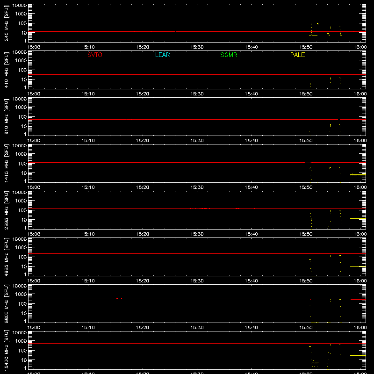Image resolution: width=374 pixels, height=374 pixels.
Task: Click the 100 y-axis label on 610 MHz panel
Action: (22, 117)
